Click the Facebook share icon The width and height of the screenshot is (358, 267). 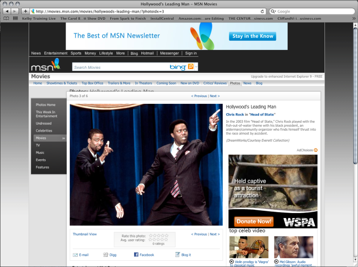136,254
